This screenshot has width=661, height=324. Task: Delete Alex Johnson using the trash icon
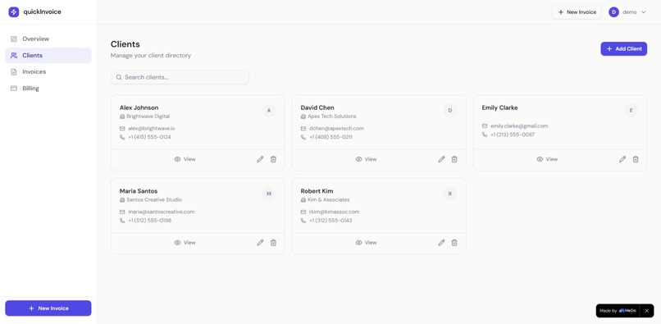(x=273, y=159)
